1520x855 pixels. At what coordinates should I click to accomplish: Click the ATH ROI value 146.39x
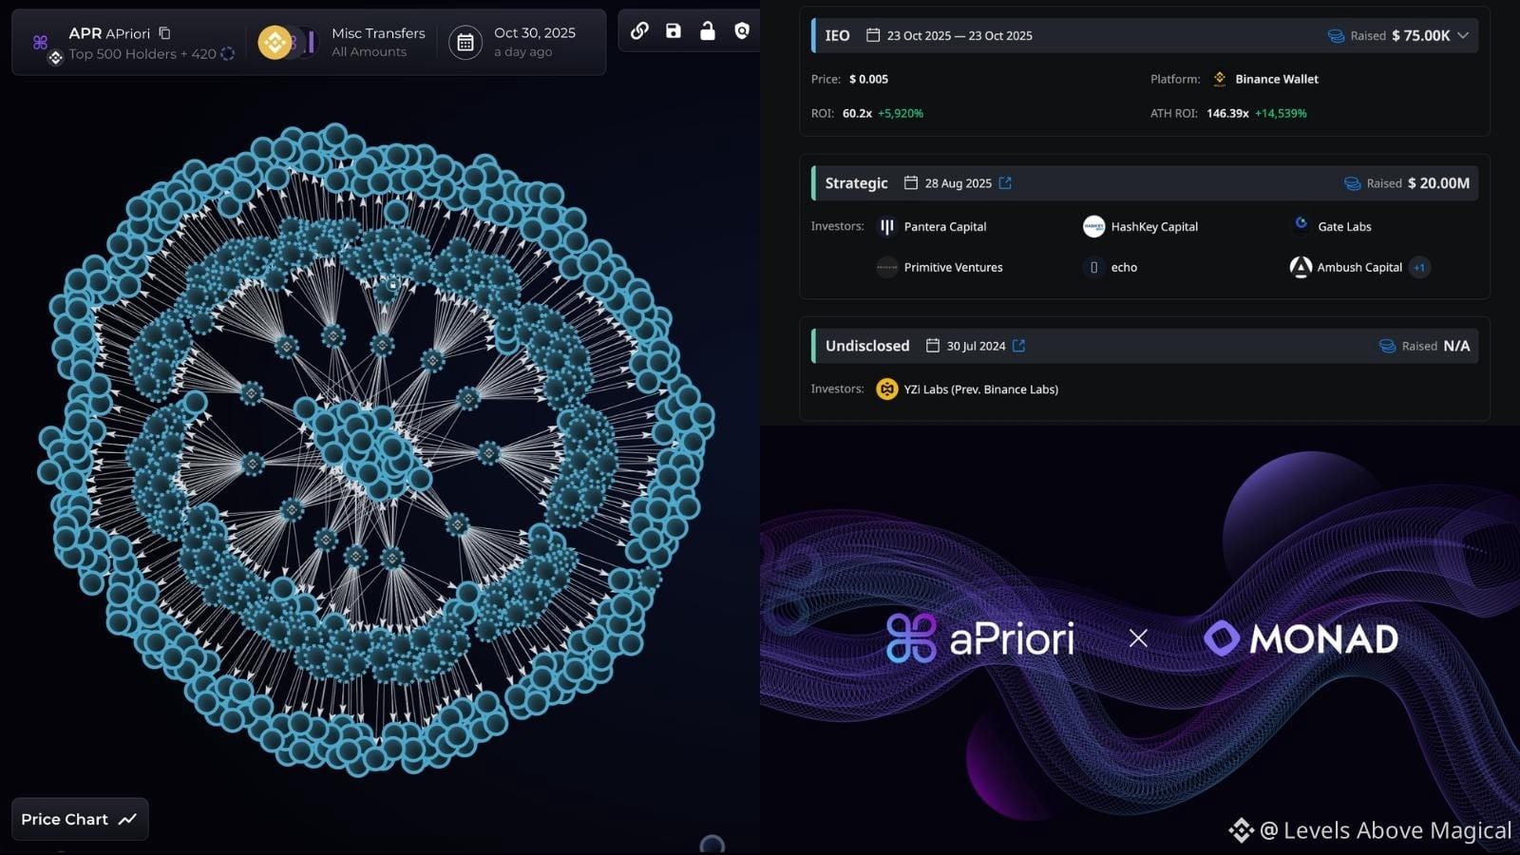click(x=1227, y=113)
